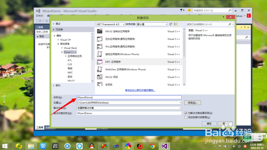Open the labao account menu arrow
The image size is (267, 150).
[x=245, y=16]
